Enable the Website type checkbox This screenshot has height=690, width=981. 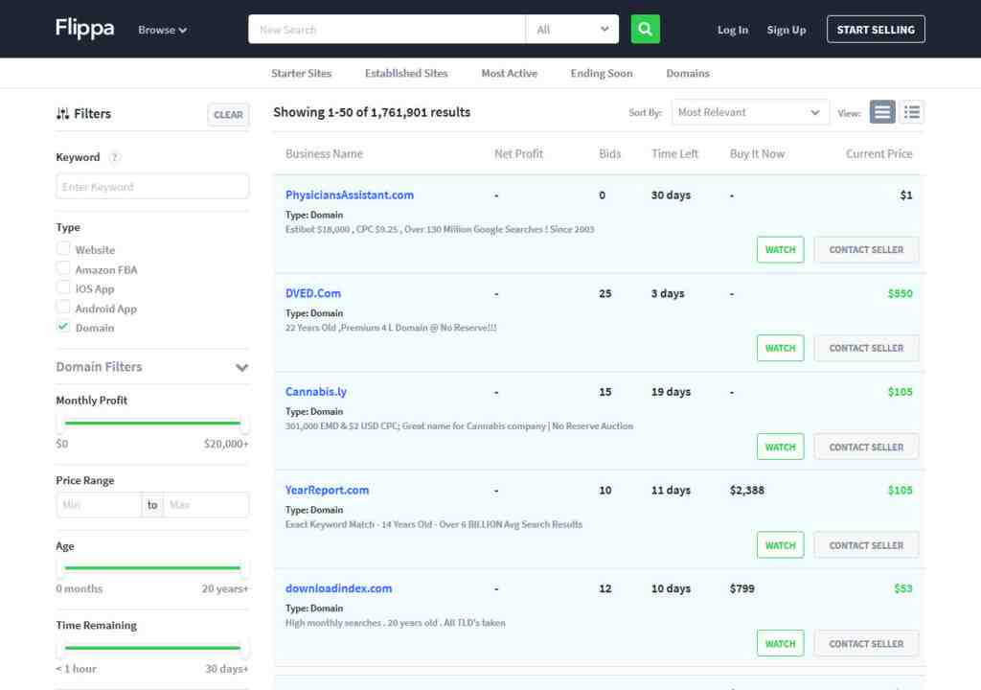pyautogui.click(x=63, y=249)
